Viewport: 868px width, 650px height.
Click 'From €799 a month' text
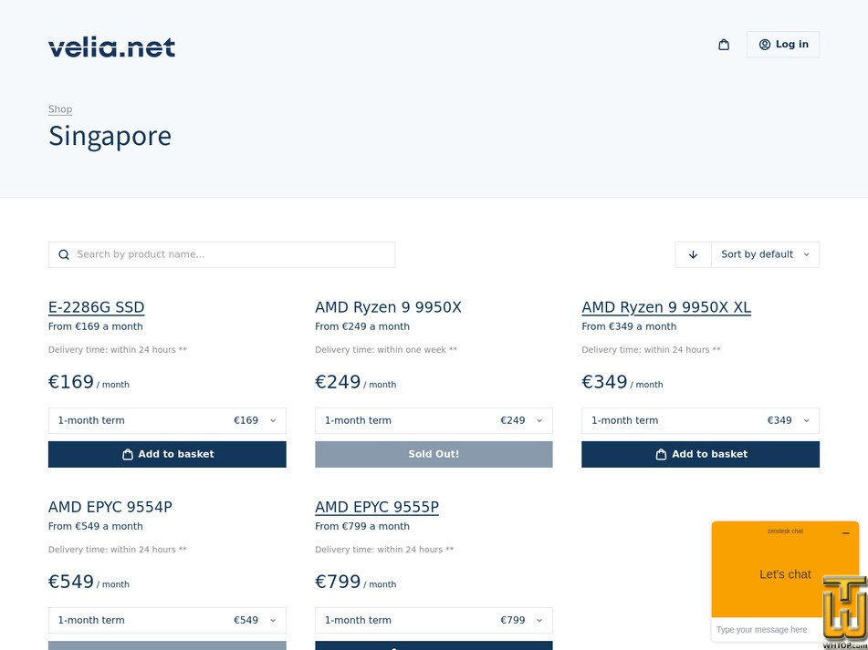(x=362, y=526)
